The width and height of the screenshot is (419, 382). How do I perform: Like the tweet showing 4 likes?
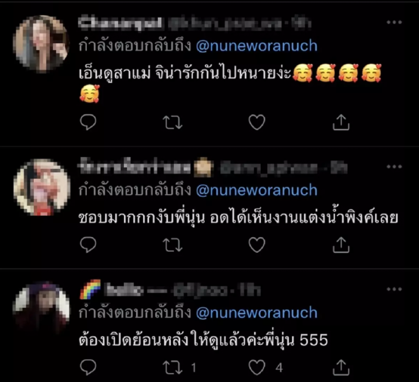pos(257,367)
